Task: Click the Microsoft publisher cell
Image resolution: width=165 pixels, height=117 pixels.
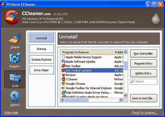Action: [x=119, y=92]
